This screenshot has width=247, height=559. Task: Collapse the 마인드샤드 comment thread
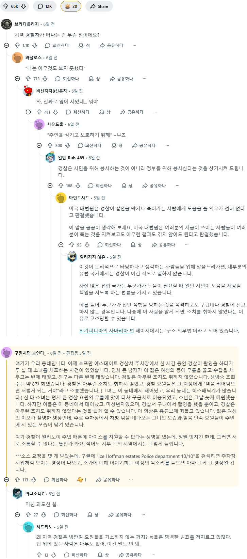61,245
